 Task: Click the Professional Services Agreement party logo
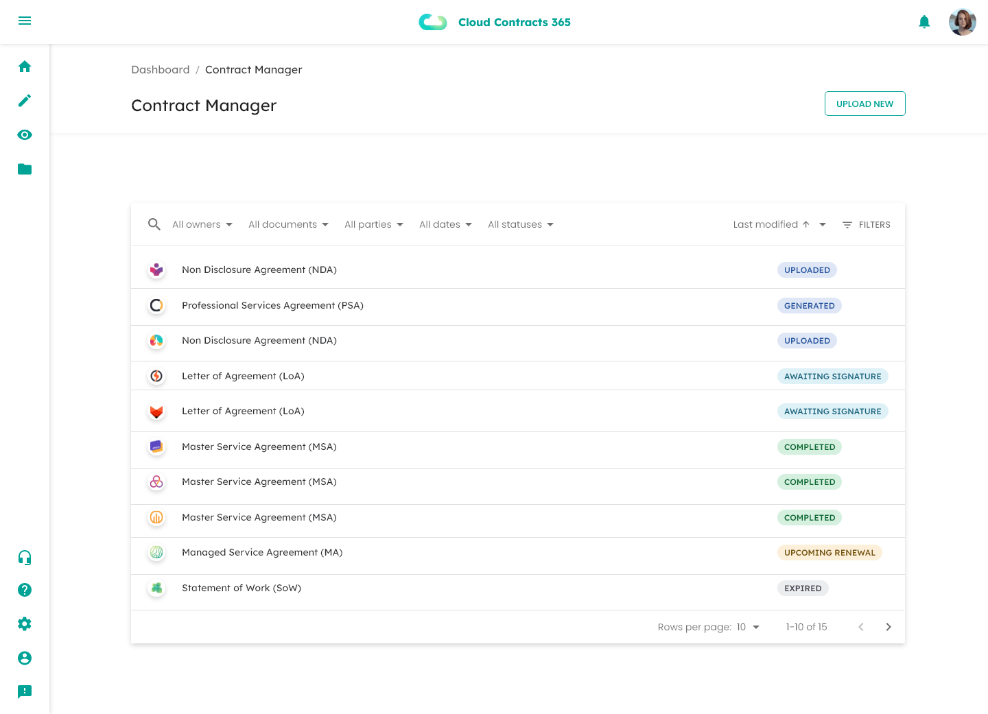[156, 305]
